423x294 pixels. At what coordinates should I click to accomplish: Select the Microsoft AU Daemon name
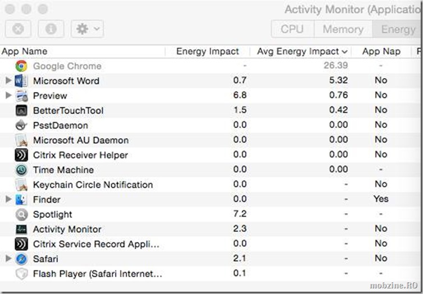click(81, 140)
